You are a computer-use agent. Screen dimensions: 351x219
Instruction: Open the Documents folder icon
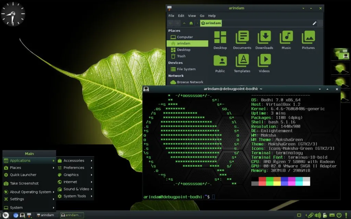tap(242, 37)
